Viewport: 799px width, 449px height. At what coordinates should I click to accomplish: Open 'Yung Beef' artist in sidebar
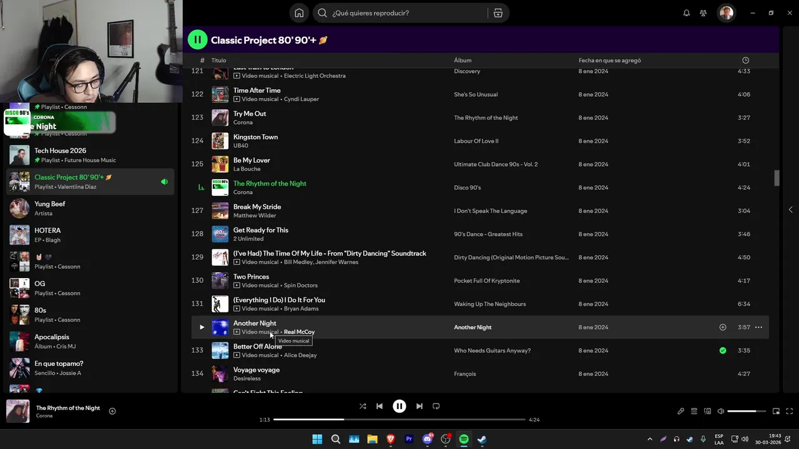91,208
